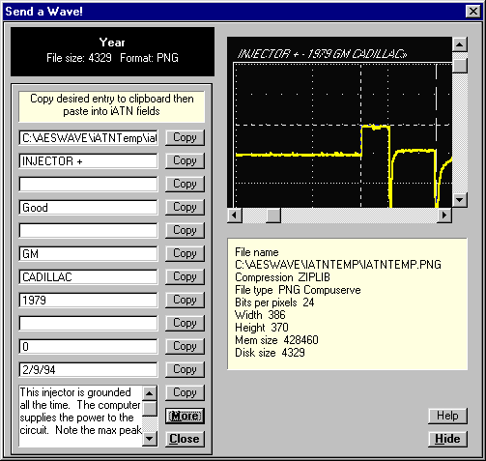Click the Hide button
Image resolution: width=486 pixels, height=461 pixels.
[x=447, y=439]
